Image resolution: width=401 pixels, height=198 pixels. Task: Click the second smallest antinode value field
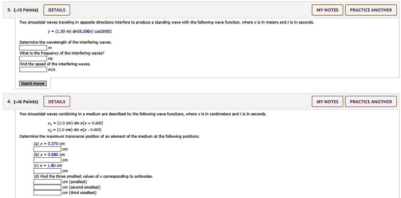pyautogui.click(x=47, y=187)
